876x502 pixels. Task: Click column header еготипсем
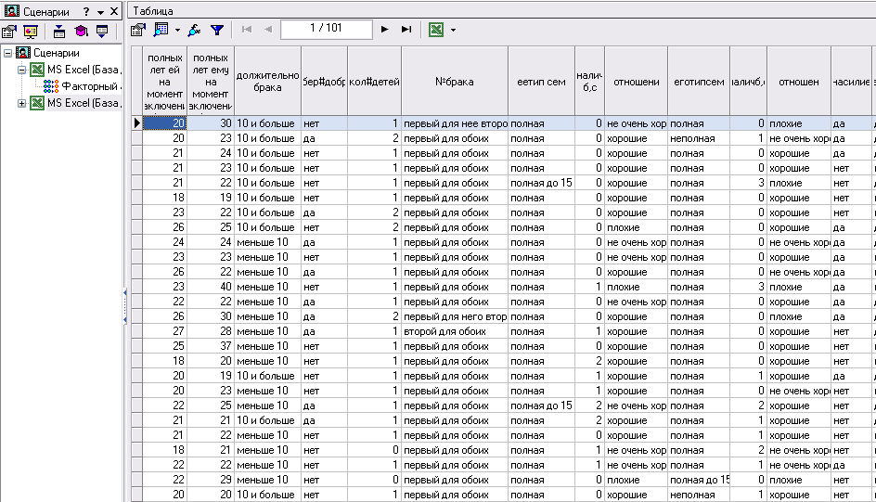coord(699,82)
